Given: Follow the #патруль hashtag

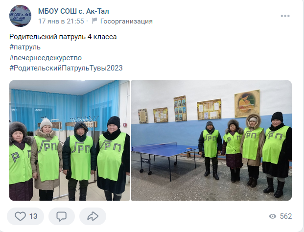Looking at the screenshot, I should pos(25,47).
